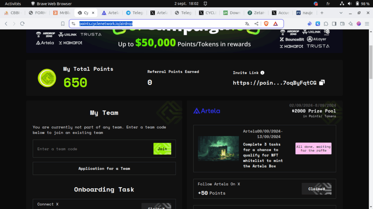Click the address bar URL
Viewport: 373px width, 209px height.
(x=106, y=24)
